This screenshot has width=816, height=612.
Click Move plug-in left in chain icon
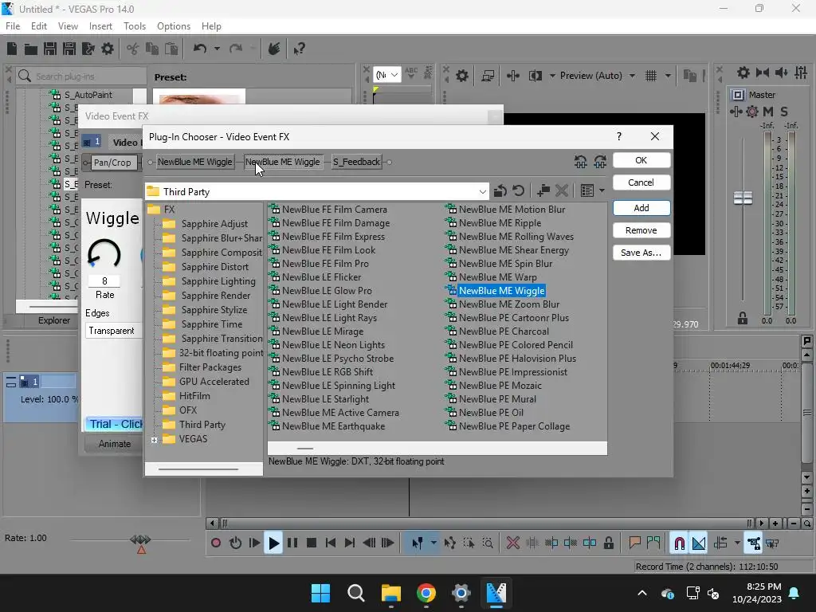click(x=581, y=162)
